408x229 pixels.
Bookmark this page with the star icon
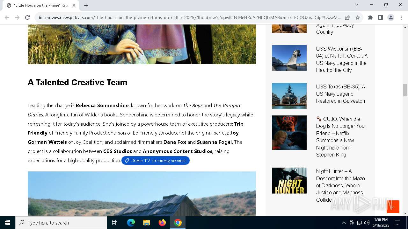coord(358,17)
